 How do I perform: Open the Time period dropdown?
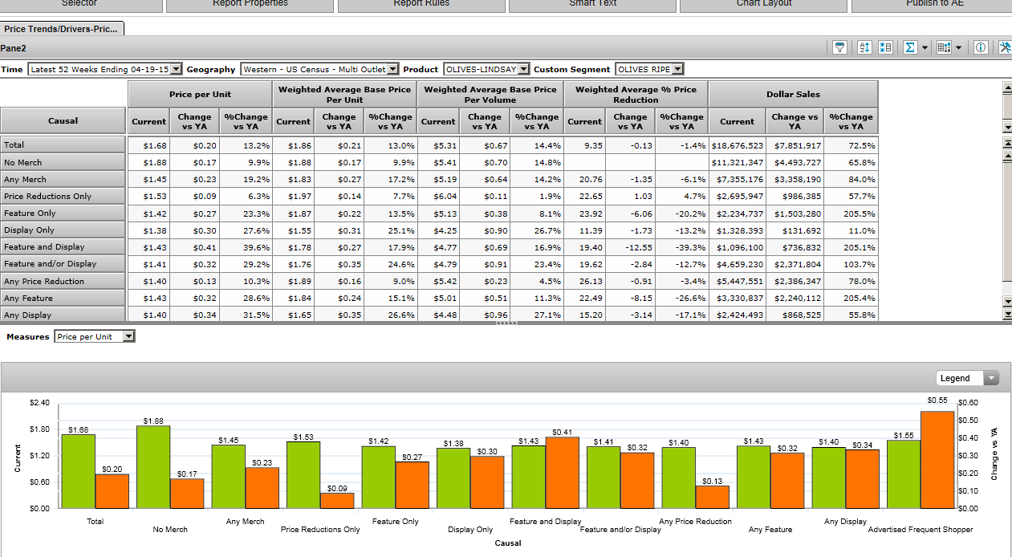click(177, 70)
